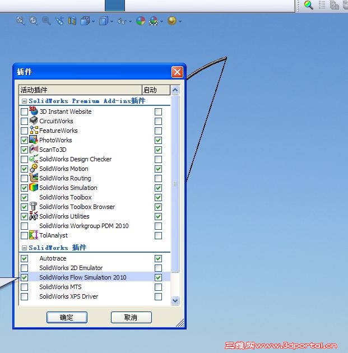Click the Display Style cube icon
The height and width of the screenshot is (353, 348).
tap(104, 21)
